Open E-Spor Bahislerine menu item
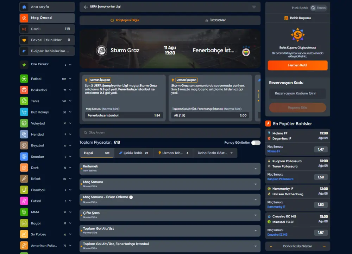The height and width of the screenshot is (254, 352). [x=47, y=51]
